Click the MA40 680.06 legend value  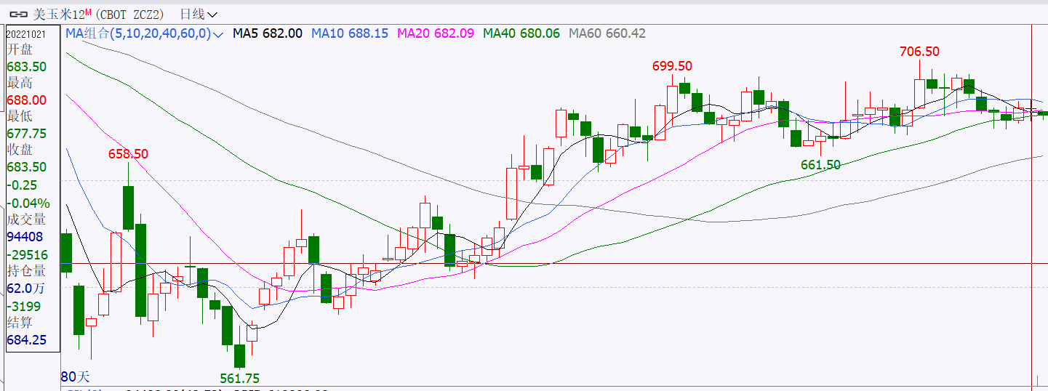521,33
